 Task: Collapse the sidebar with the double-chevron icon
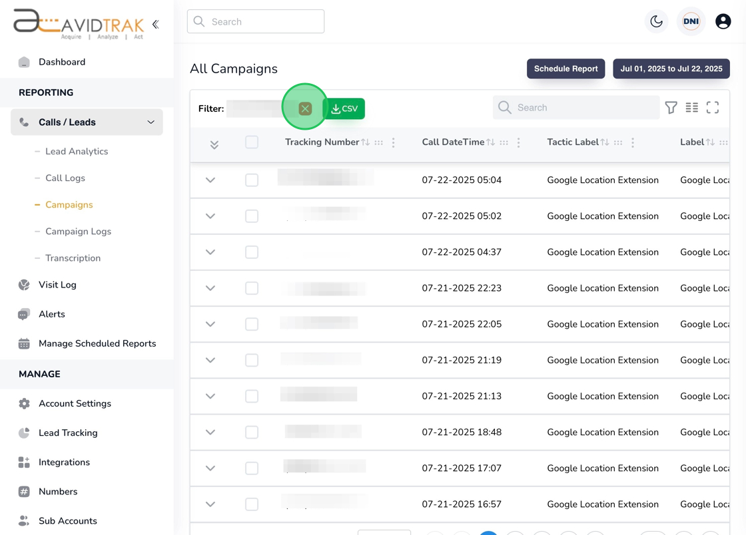(156, 24)
